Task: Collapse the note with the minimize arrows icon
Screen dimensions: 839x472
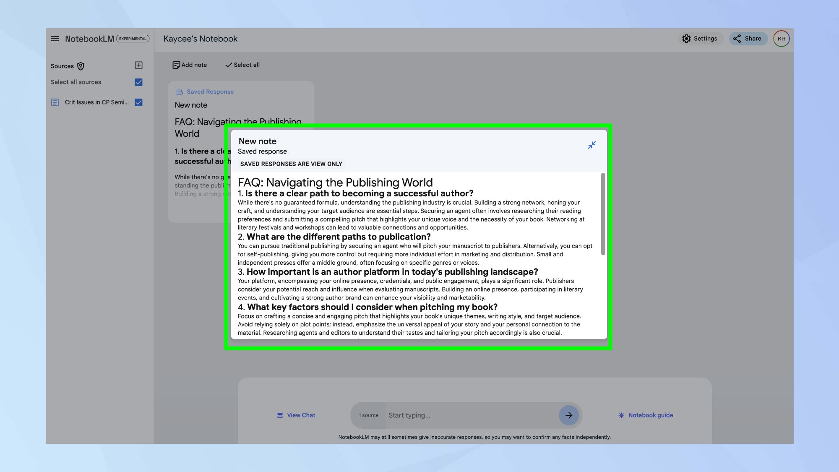Action: tap(591, 145)
